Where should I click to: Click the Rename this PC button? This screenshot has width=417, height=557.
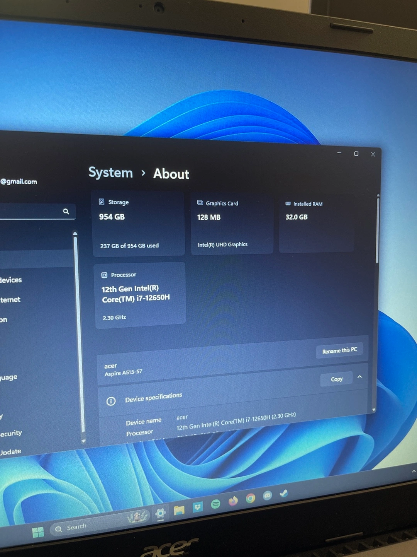[x=339, y=350]
